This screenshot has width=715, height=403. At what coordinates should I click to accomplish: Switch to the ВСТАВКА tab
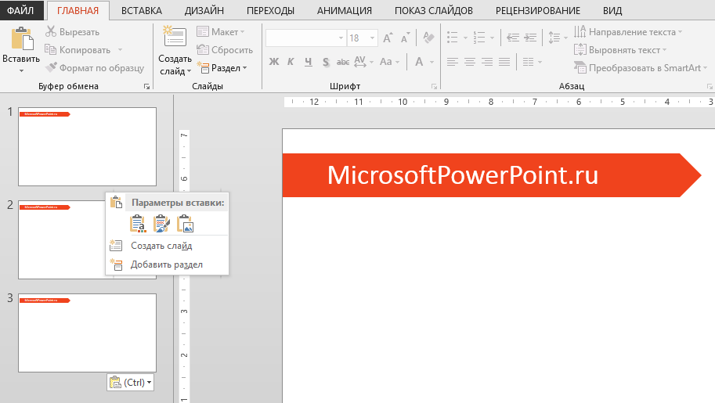coord(142,10)
